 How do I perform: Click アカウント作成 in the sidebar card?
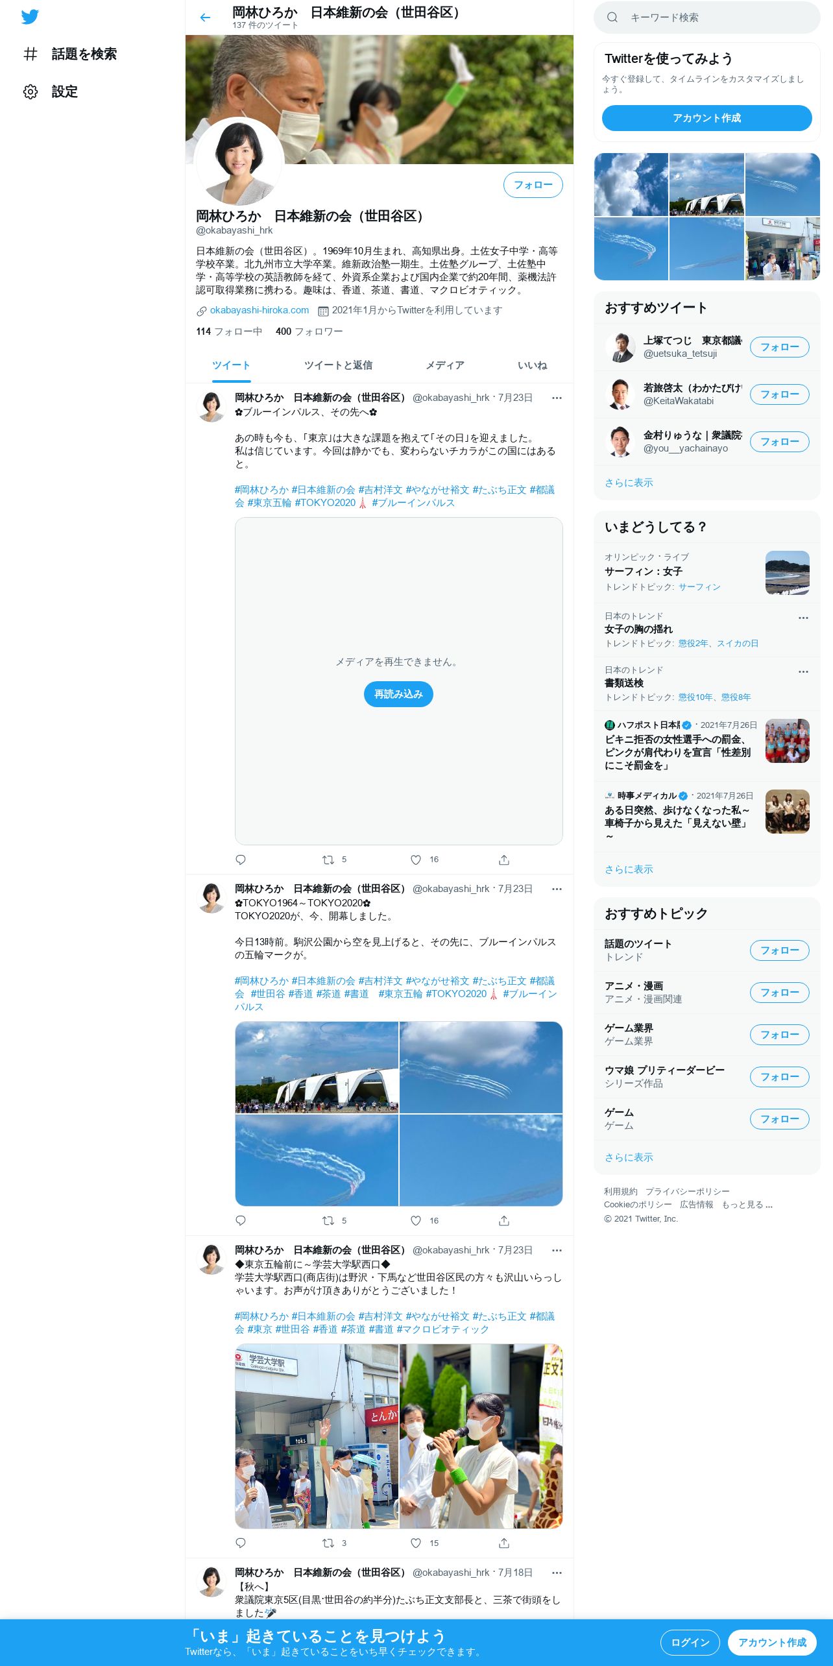[706, 118]
